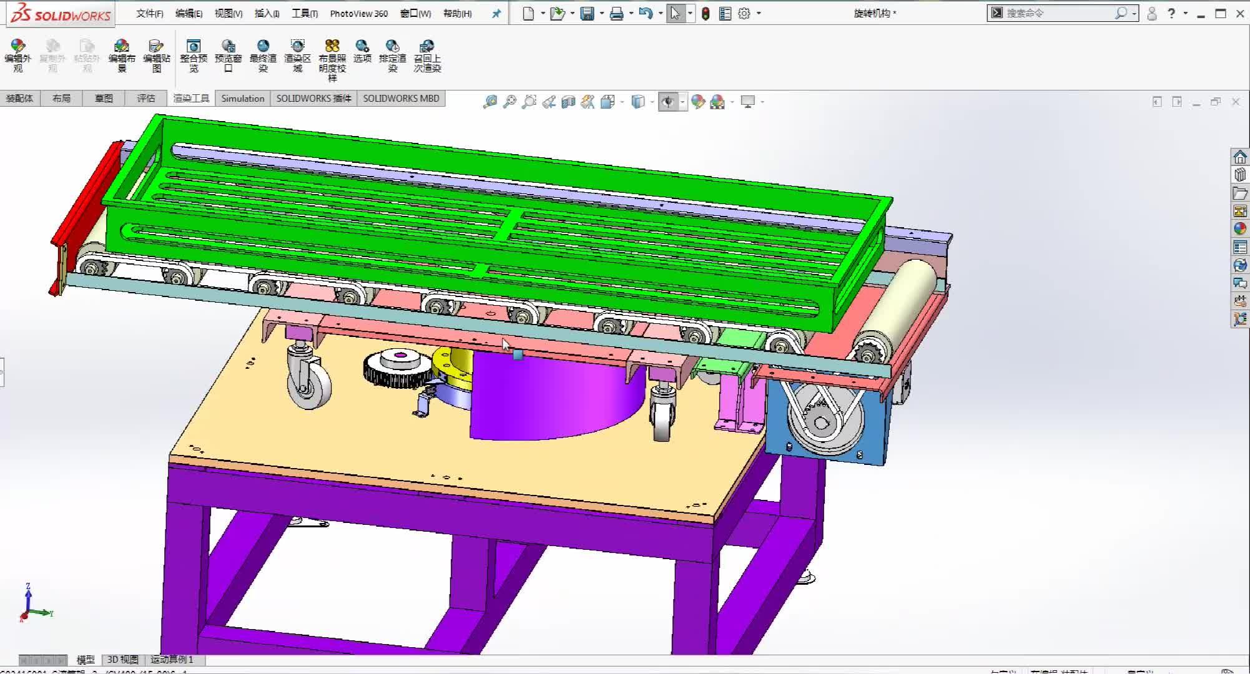Viewport: 1250px width, 674px height.
Task: Expand the Display Style dropdown arrow
Action: tap(652, 102)
